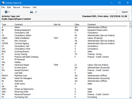Click the paperclip attachments icon
Screen dimensions: 132x99
coord(36,12)
